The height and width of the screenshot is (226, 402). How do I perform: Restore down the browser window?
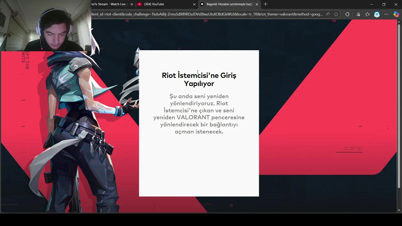(x=384, y=4)
